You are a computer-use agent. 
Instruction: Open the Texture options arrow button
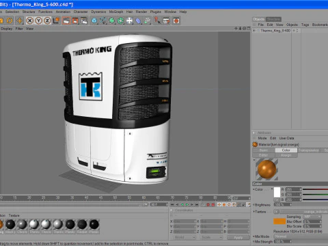tap(276, 212)
